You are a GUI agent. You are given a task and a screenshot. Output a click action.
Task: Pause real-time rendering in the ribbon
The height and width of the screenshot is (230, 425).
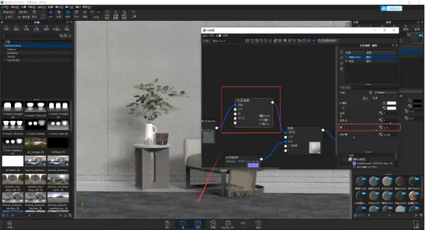[34, 13]
